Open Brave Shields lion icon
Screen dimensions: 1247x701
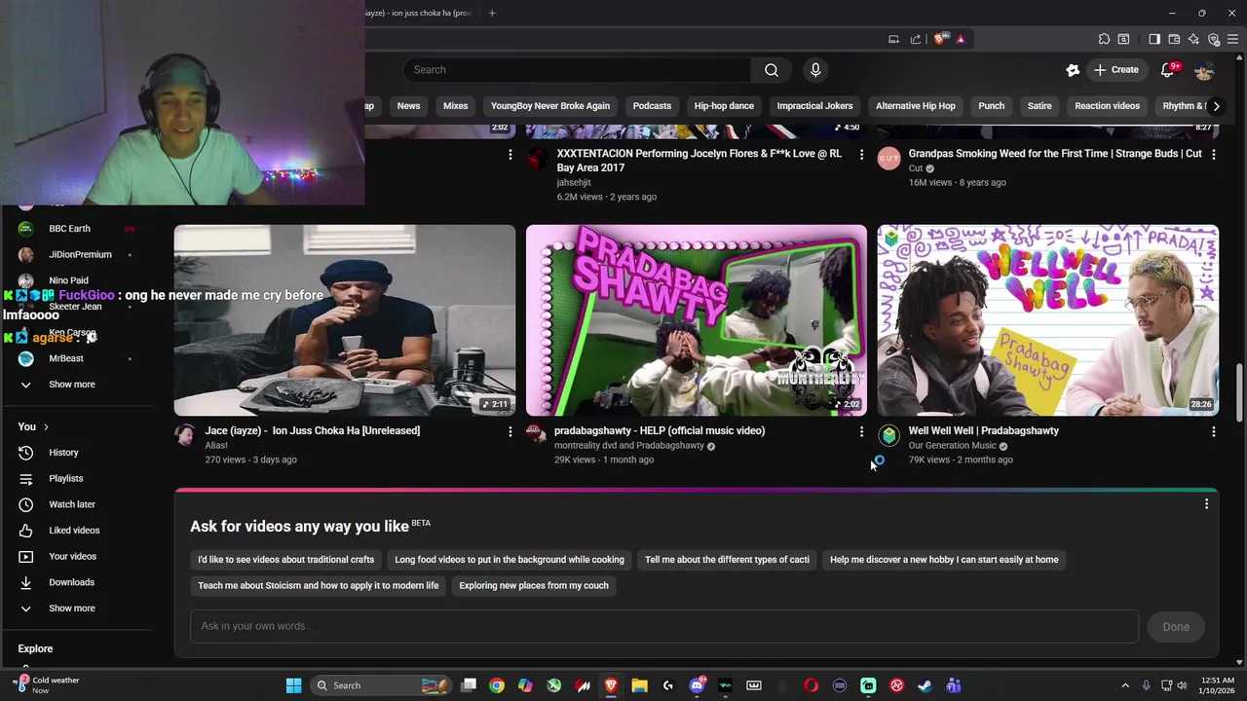pos(939,39)
